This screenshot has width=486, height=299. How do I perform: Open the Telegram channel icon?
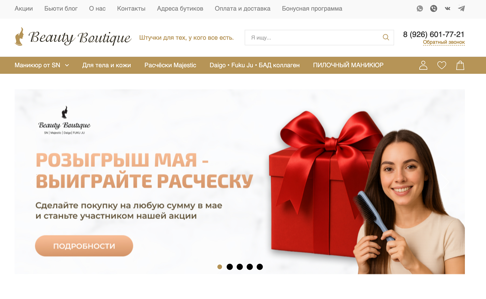tap(461, 9)
